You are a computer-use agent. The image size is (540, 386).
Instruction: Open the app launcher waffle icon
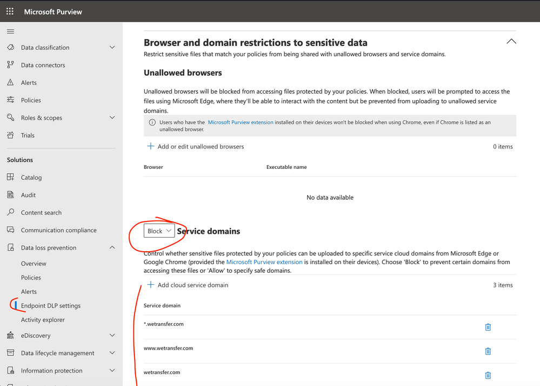pos(10,11)
